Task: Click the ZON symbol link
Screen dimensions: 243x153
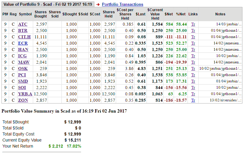Action: [x=23, y=100]
